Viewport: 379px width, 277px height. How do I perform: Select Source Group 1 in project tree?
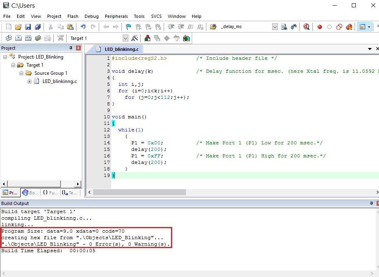51,73
